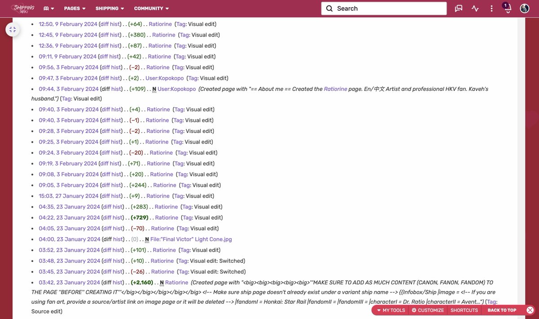Viewport: 539px width, 319px height.
Task: Expand the COMMUNITY menu
Action: (x=151, y=9)
